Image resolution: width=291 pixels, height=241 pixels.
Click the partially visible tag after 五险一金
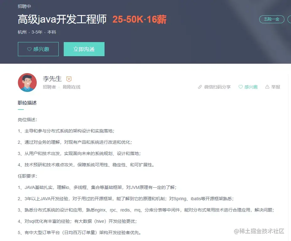tap(289, 19)
